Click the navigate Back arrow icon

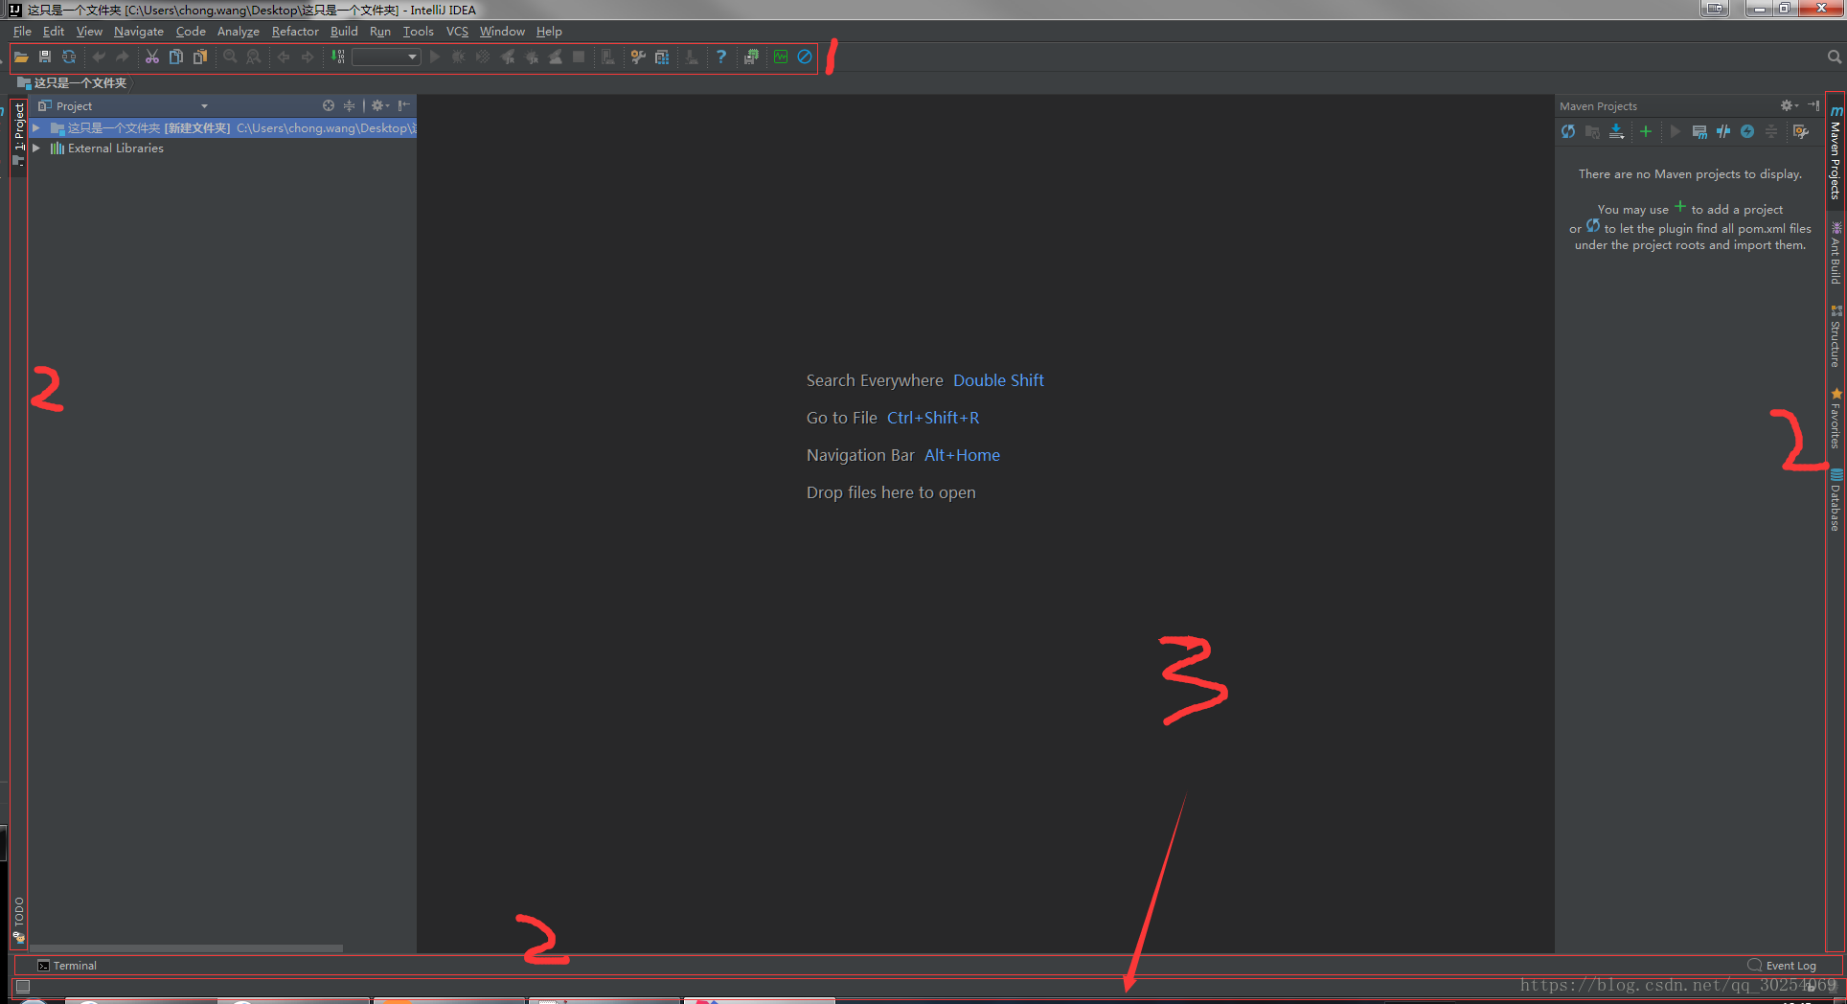[x=284, y=57]
